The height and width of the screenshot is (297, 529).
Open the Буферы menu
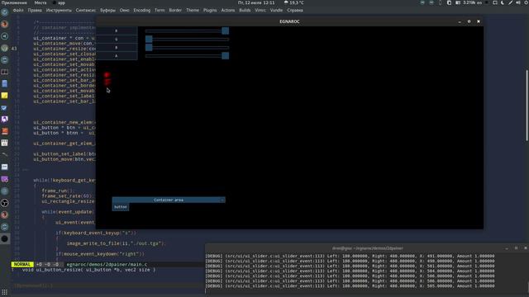(x=107, y=10)
